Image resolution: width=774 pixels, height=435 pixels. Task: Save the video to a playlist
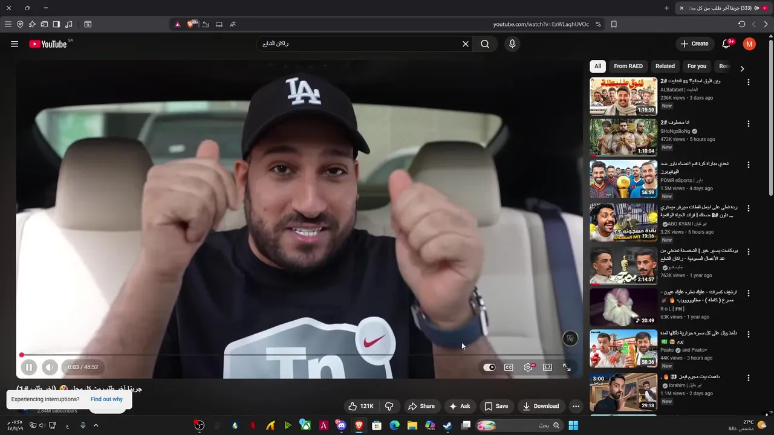[x=496, y=406]
